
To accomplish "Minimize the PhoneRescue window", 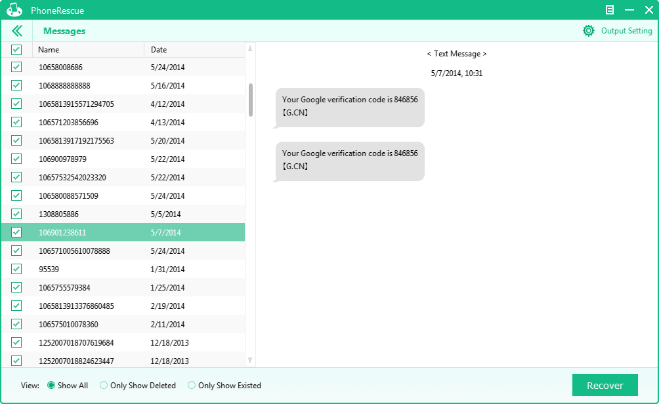I will (x=629, y=10).
